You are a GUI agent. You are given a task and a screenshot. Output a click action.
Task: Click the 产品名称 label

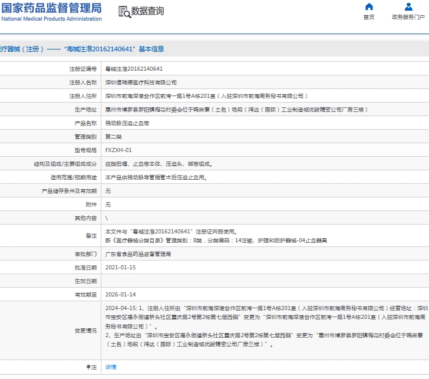pos(85,123)
